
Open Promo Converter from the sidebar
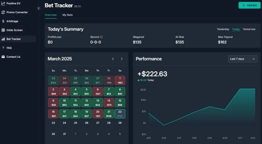coord(17,12)
